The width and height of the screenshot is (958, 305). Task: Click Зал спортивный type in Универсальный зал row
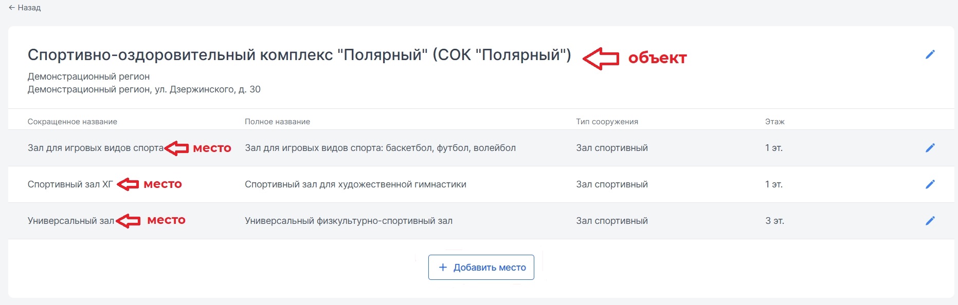coord(612,221)
